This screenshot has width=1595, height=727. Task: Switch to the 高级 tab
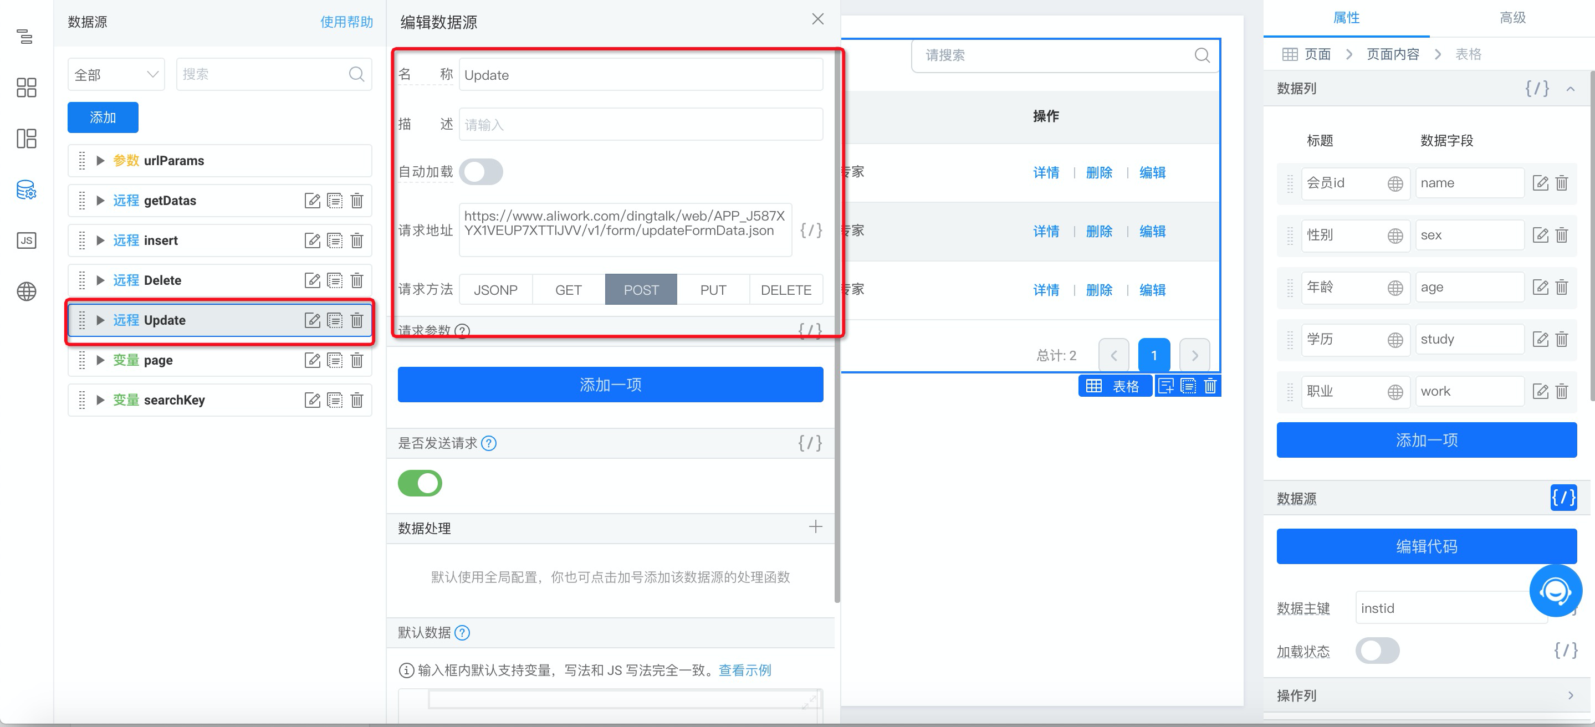pyautogui.click(x=1511, y=18)
